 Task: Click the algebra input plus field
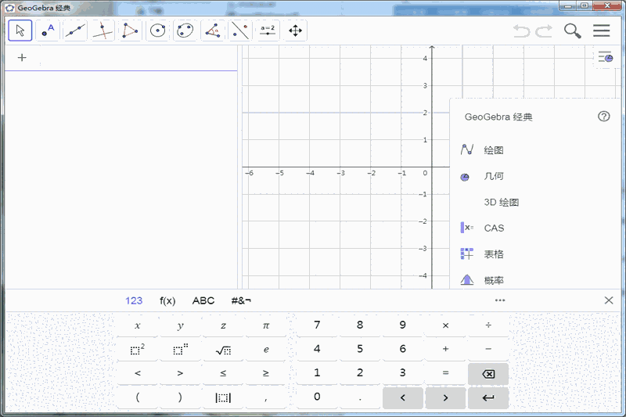[x=22, y=58]
